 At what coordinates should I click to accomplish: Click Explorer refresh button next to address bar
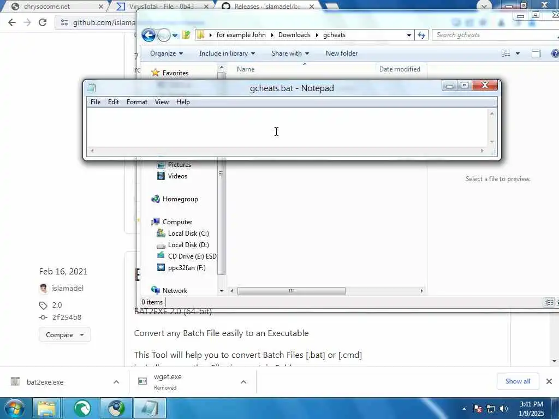tap(421, 35)
